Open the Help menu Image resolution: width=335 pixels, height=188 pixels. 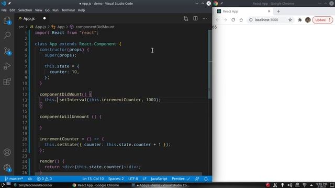[x=81, y=10]
